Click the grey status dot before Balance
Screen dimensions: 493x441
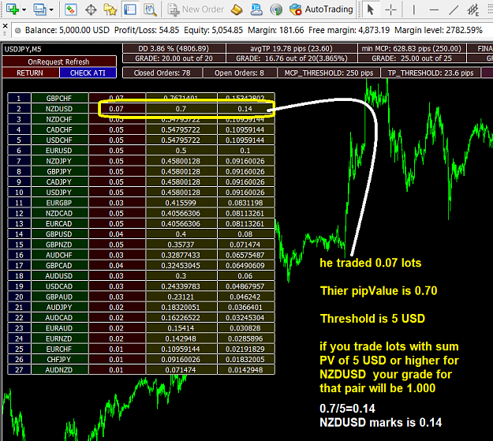(x=18, y=31)
